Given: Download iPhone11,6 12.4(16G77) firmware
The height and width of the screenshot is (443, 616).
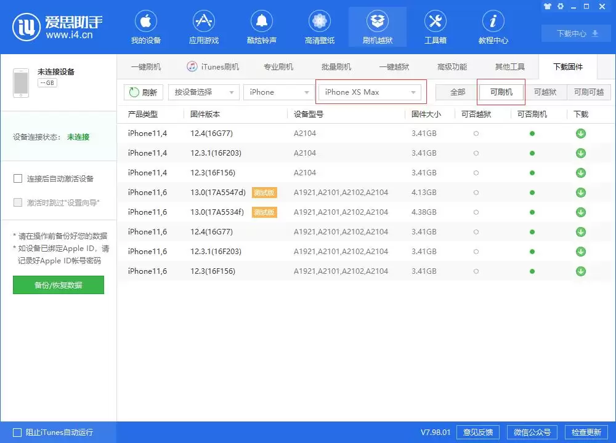Looking at the screenshot, I should [581, 232].
